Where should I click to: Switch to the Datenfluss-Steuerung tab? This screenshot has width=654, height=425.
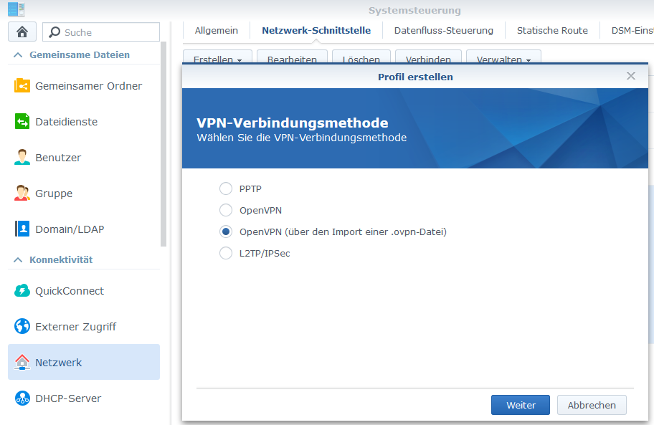click(x=443, y=30)
